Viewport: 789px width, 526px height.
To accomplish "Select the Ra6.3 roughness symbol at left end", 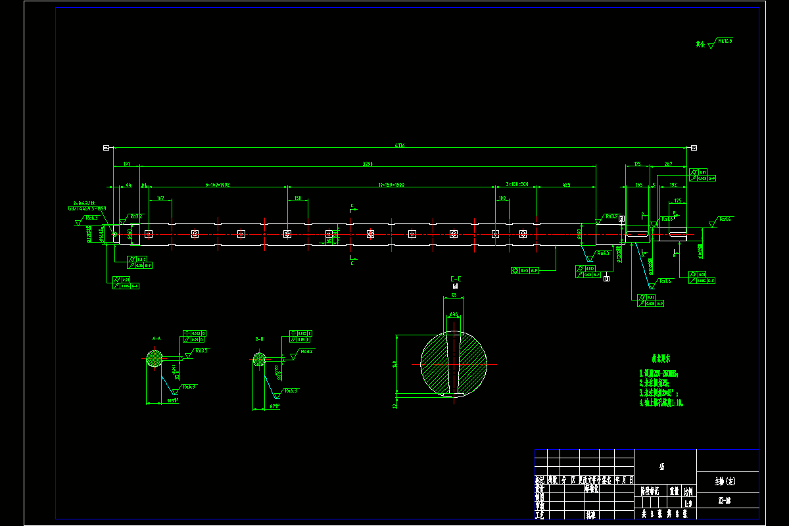I will click(87, 220).
